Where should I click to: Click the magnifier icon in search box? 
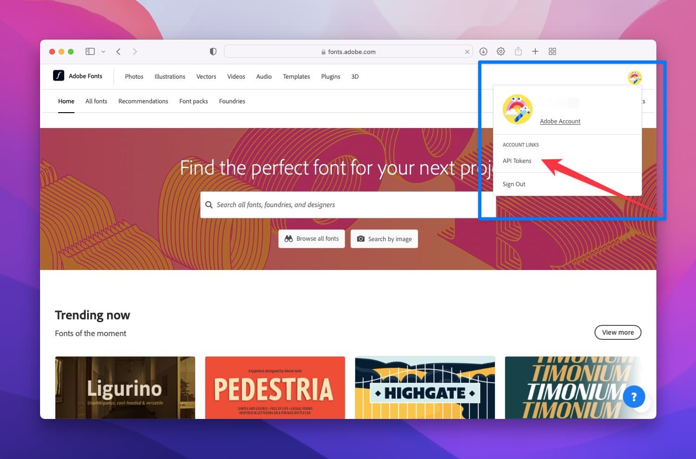pos(209,205)
